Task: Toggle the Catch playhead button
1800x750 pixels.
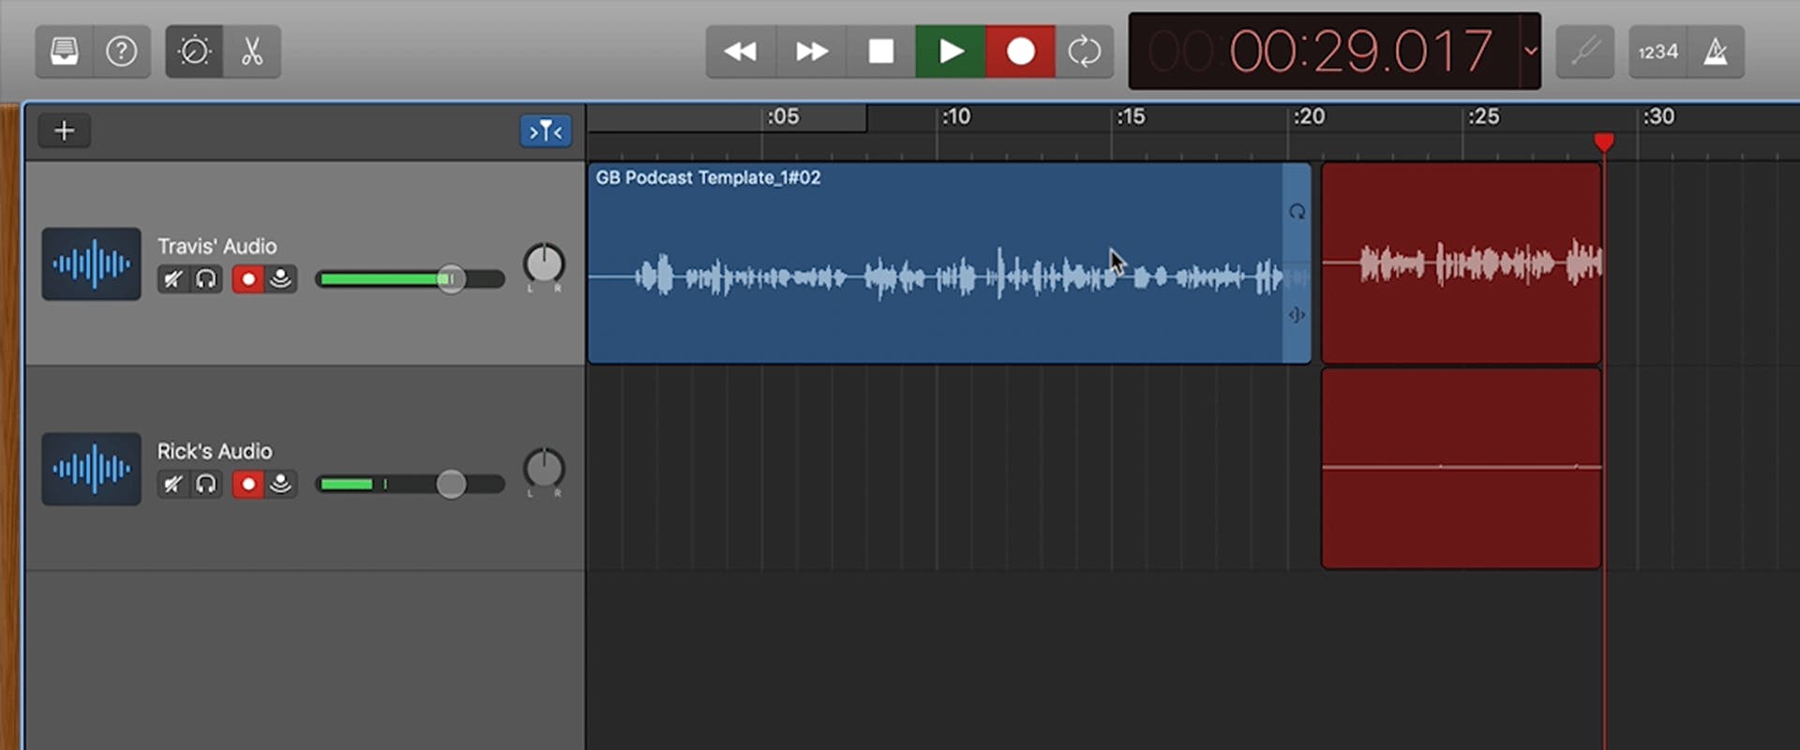Action: [x=546, y=131]
